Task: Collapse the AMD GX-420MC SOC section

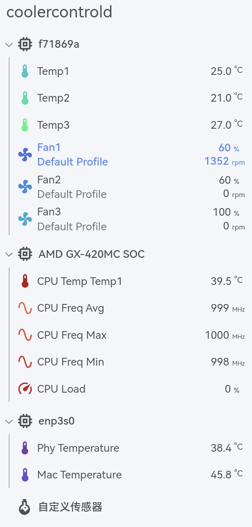Action: tap(8, 254)
